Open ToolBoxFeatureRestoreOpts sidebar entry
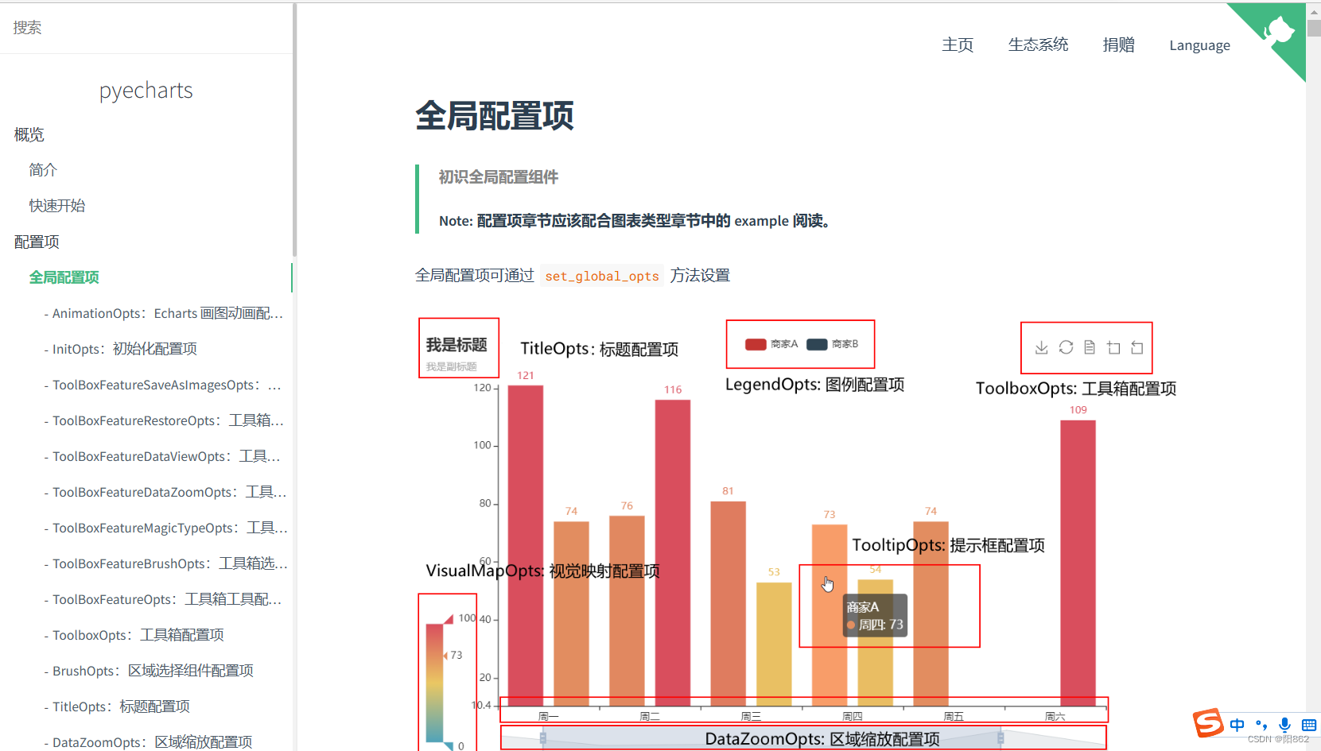This screenshot has width=1321, height=751. [164, 420]
